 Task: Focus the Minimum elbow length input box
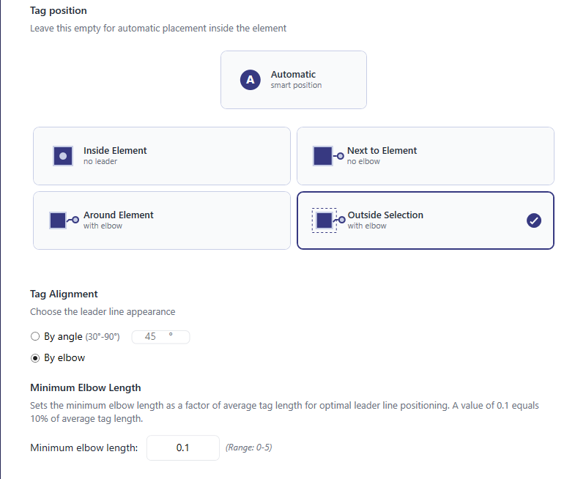click(183, 448)
